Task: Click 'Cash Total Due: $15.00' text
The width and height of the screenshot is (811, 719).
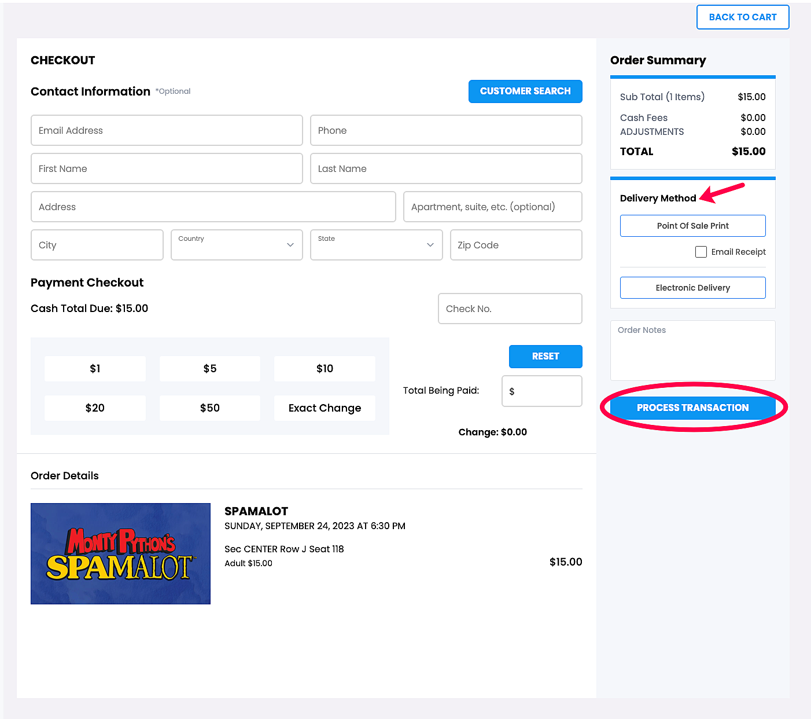Action: point(90,309)
